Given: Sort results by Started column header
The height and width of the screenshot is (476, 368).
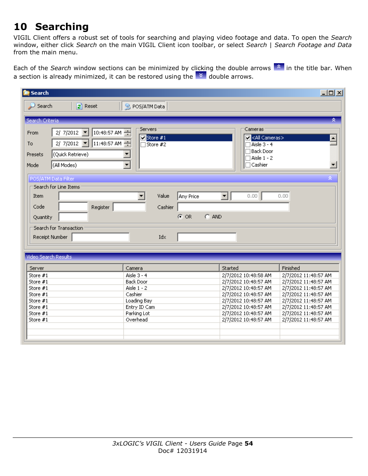Looking at the screenshot, I should 250,268.
